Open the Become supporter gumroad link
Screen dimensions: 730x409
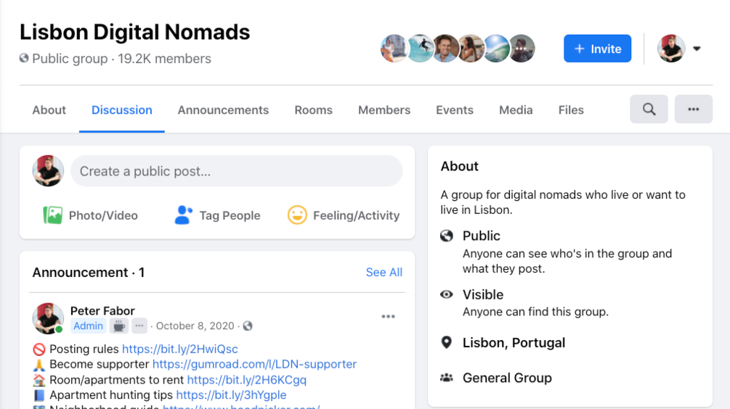[x=254, y=364]
